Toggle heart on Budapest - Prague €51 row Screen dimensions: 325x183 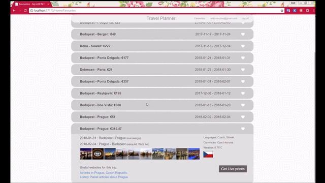click(243, 117)
